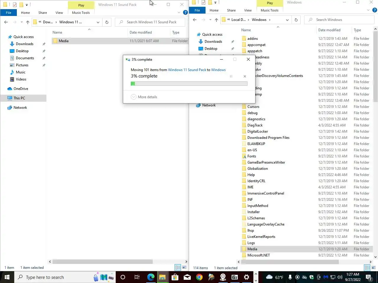Open the Home tab in the Sound Pack window

(25, 13)
